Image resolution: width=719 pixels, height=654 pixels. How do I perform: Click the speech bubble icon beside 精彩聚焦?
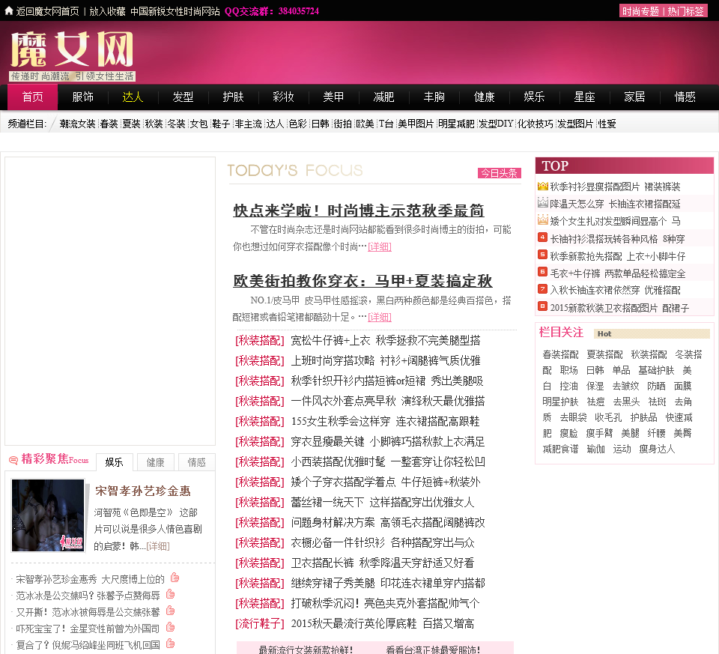coord(13,460)
